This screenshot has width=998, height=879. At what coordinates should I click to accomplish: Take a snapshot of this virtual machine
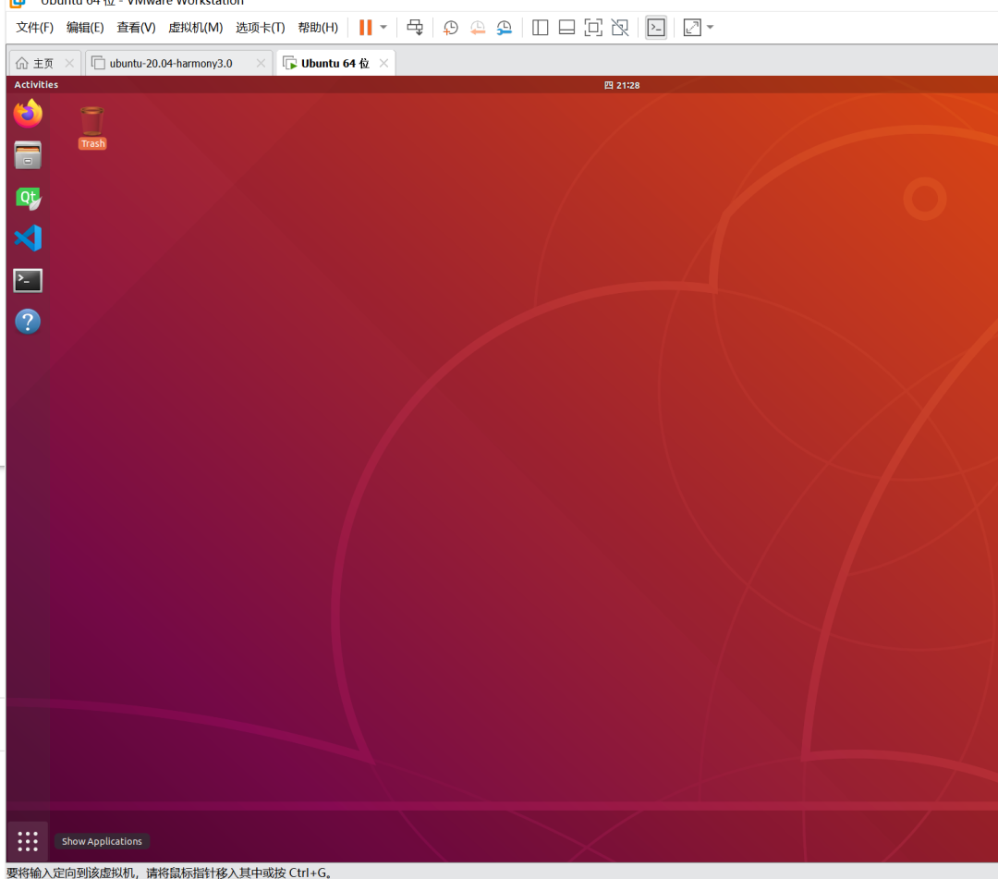(x=451, y=28)
